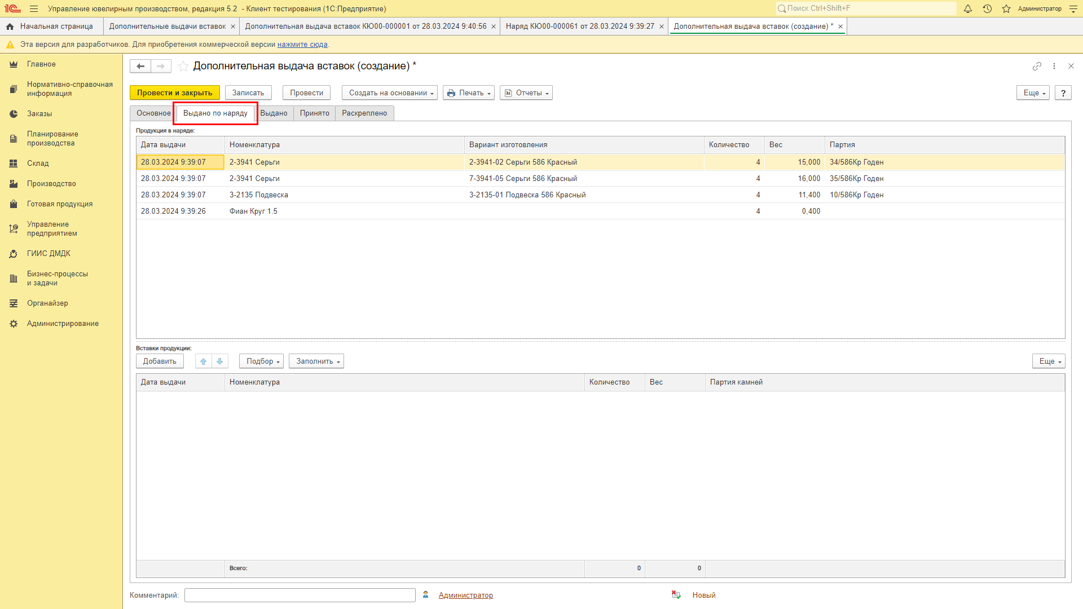Screen dimensions: 1083x609
Task: Expand the Заполнить dropdown
Action: (x=316, y=361)
